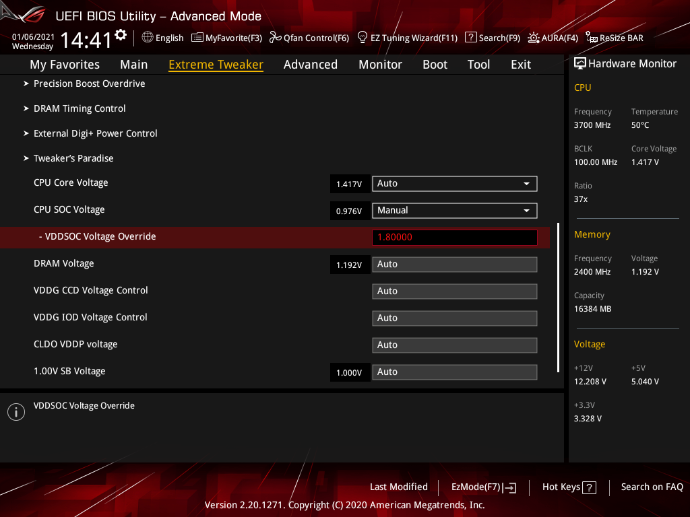Click the 50°C CPU temperature value
Viewport: 690px width, 517px height.
coord(640,125)
